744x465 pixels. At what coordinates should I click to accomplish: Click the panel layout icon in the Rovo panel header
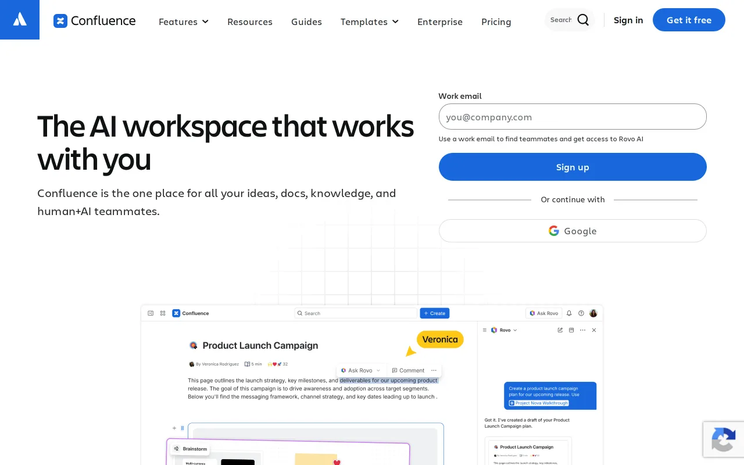click(571, 330)
